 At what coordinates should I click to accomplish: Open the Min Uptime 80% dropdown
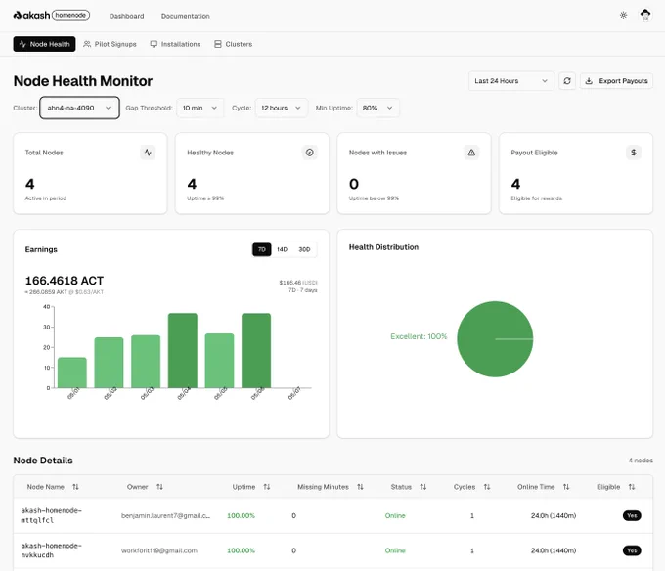point(377,108)
